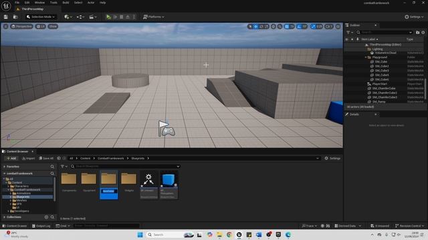Select the viewport Select mode tool icon

point(250,27)
